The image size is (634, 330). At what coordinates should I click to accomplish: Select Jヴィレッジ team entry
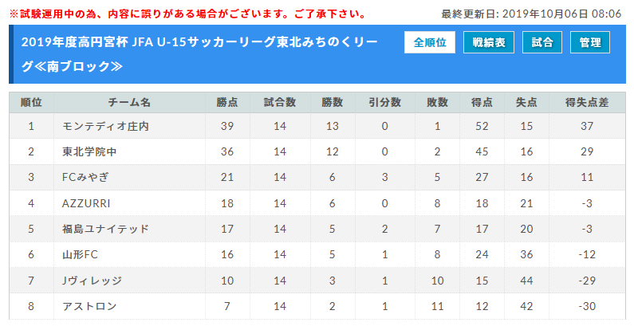[x=92, y=281]
